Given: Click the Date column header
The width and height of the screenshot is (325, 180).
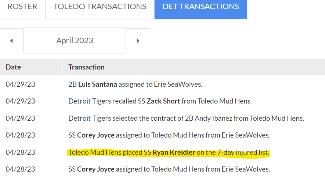Looking at the screenshot, I should (x=14, y=67).
